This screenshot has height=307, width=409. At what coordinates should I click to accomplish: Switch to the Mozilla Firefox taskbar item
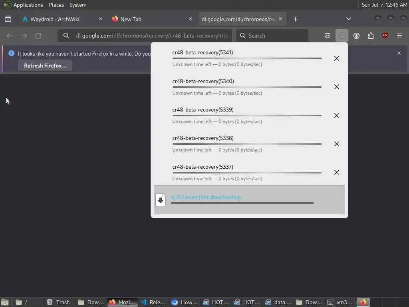tap(122, 302)
